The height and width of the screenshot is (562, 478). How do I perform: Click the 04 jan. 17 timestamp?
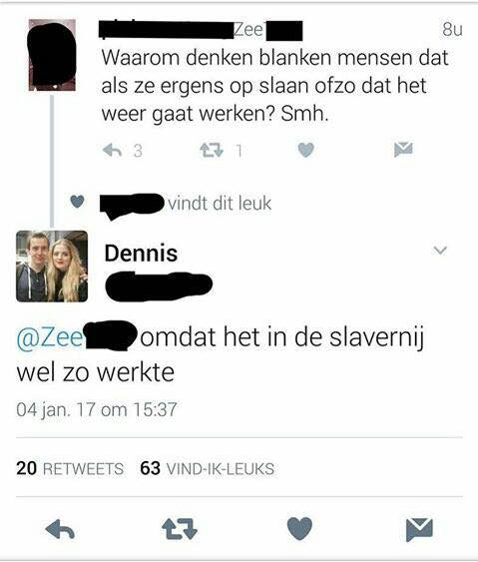pos(97,409)
